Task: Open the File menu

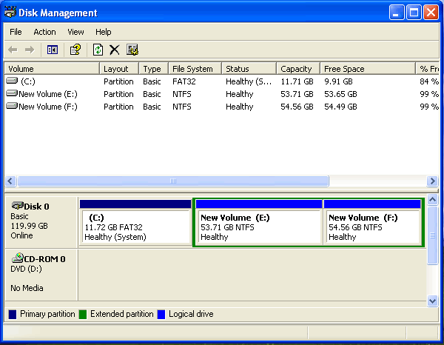Action: click(16, 32)
